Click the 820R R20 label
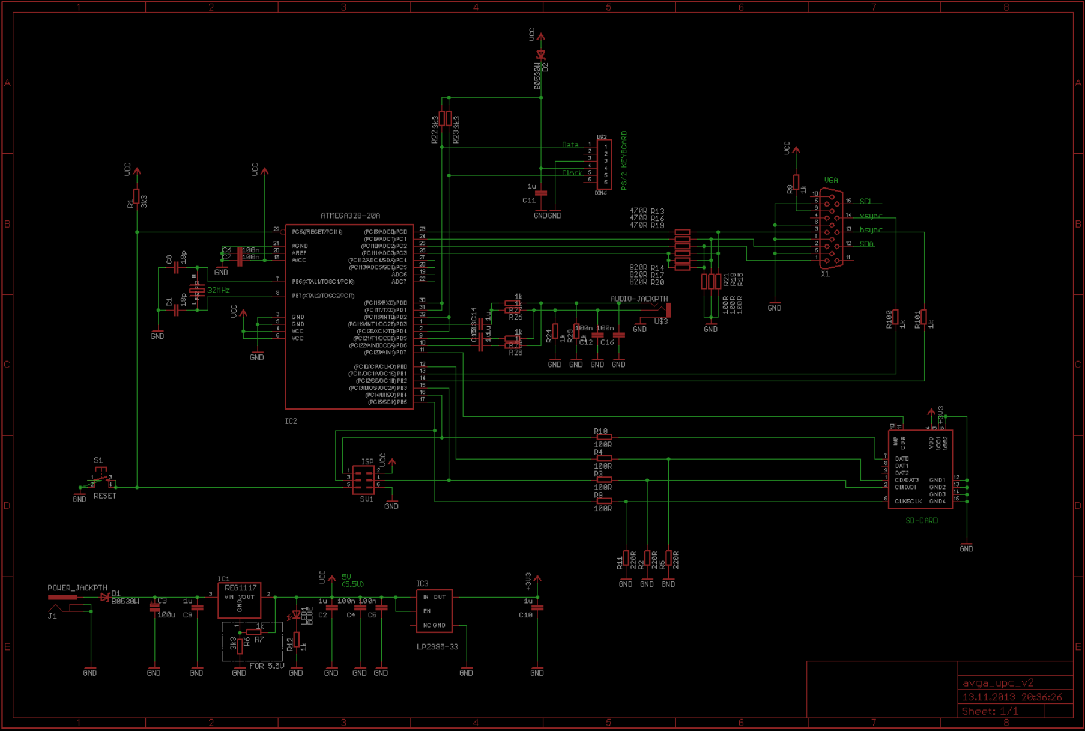Viewport: 1085px width, 731px height. tap(647, 282)
